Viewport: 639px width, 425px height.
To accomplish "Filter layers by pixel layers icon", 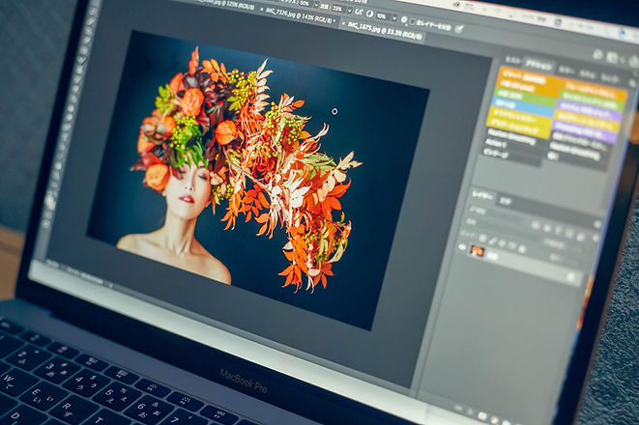I will pyautogui.click(x=536, y=225).
